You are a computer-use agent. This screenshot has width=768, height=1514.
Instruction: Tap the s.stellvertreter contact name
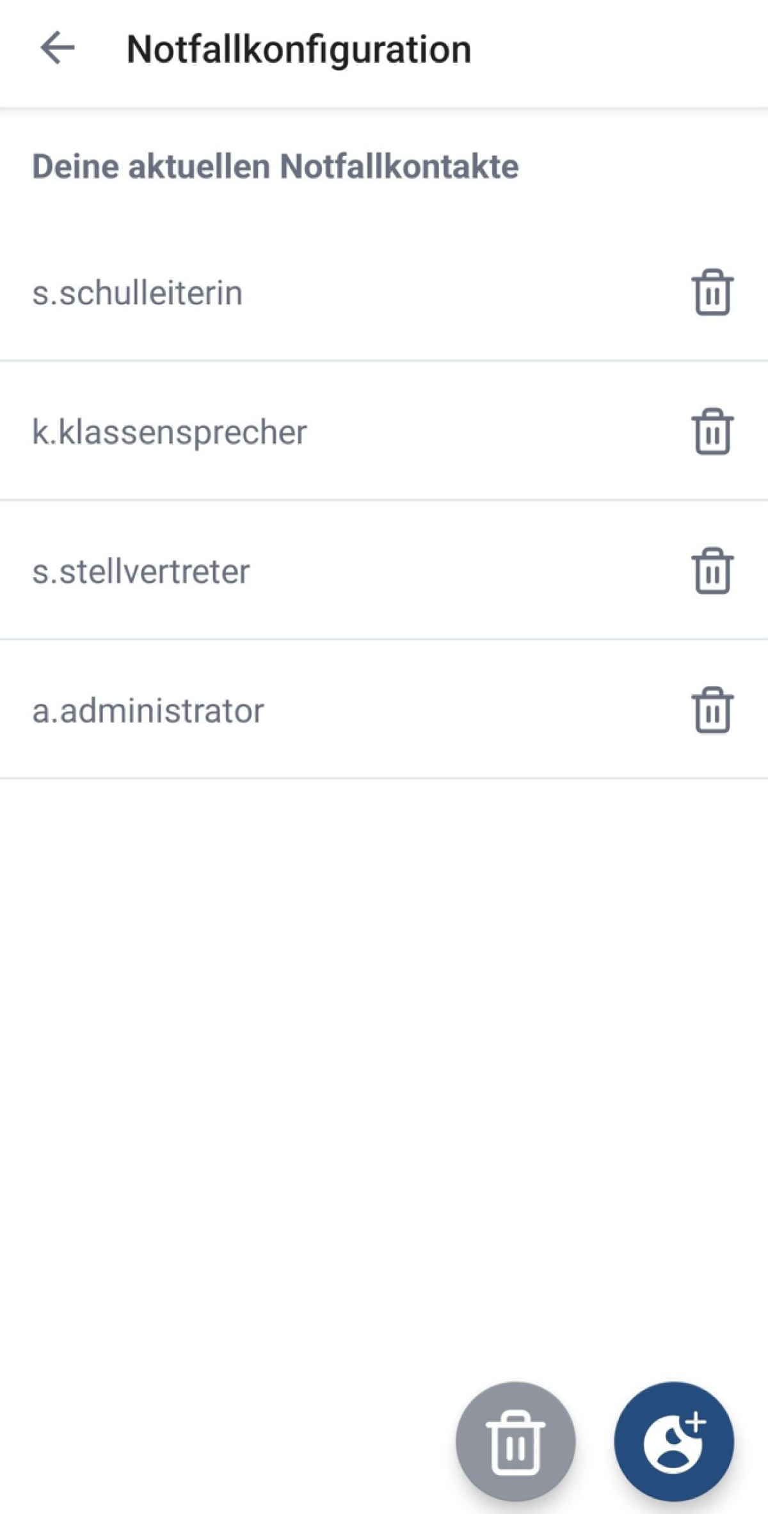[141, 571]
